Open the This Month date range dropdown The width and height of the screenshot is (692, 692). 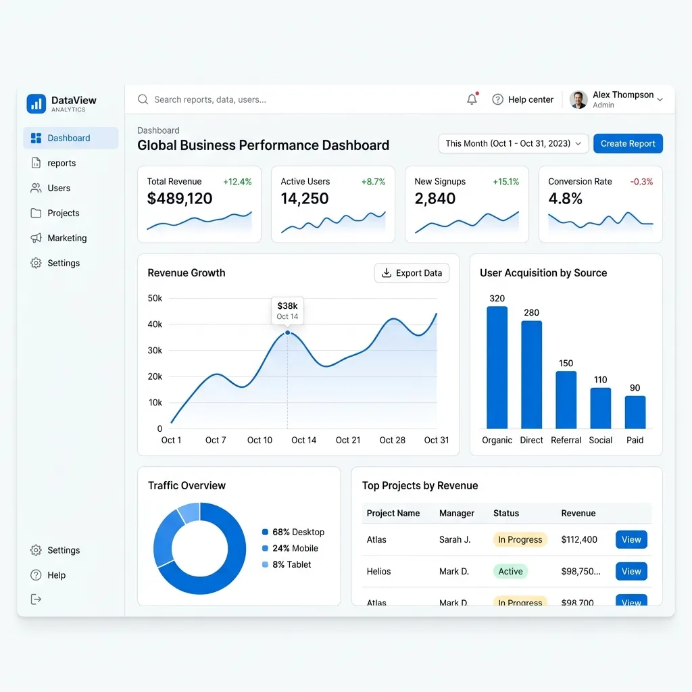[514, 143]
